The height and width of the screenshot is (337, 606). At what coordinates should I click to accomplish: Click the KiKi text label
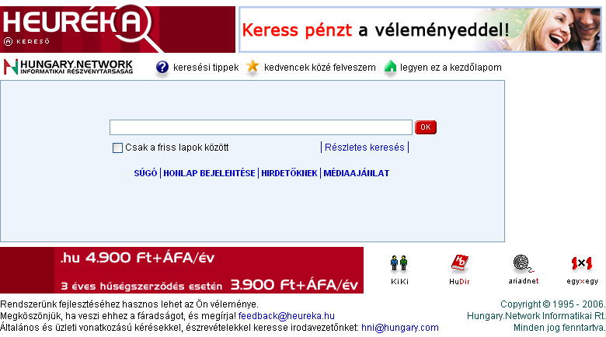[x=399, y=281]
